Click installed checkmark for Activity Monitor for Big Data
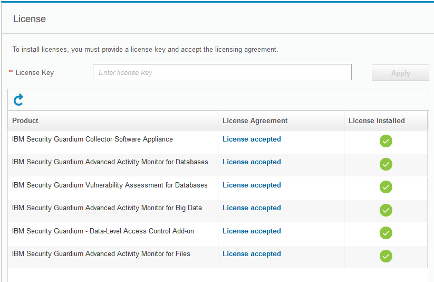The image size is (434, 282). pyautogui.click(x=386, y=210)
